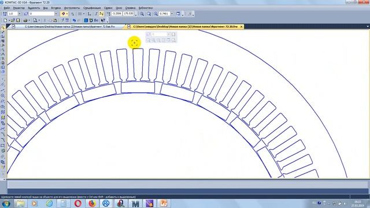Screen dimensions: 370x208
Task: Open File Explorer from taskbar
Action: [21, 203]
